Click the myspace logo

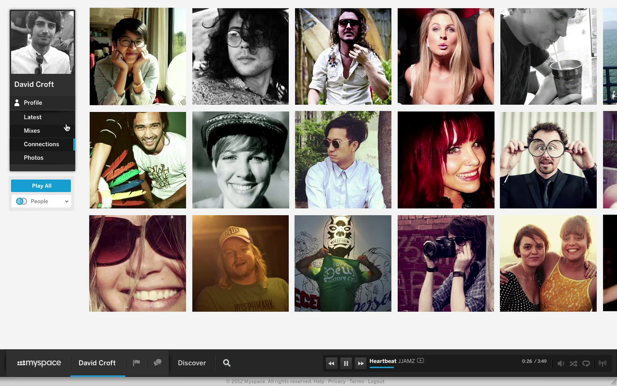coord(39,363)
